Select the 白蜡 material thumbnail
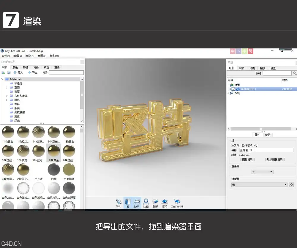297x248 pixels. [54, 172]
